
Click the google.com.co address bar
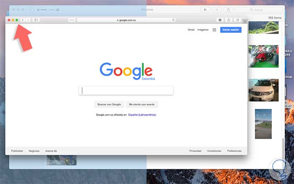point(126,20)
